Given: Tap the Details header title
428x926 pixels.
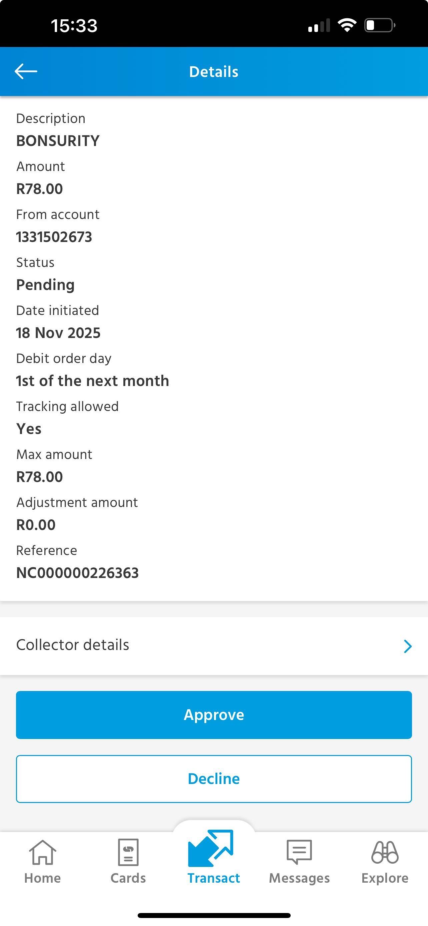Looking at the screenshot, I should (214, 72).
